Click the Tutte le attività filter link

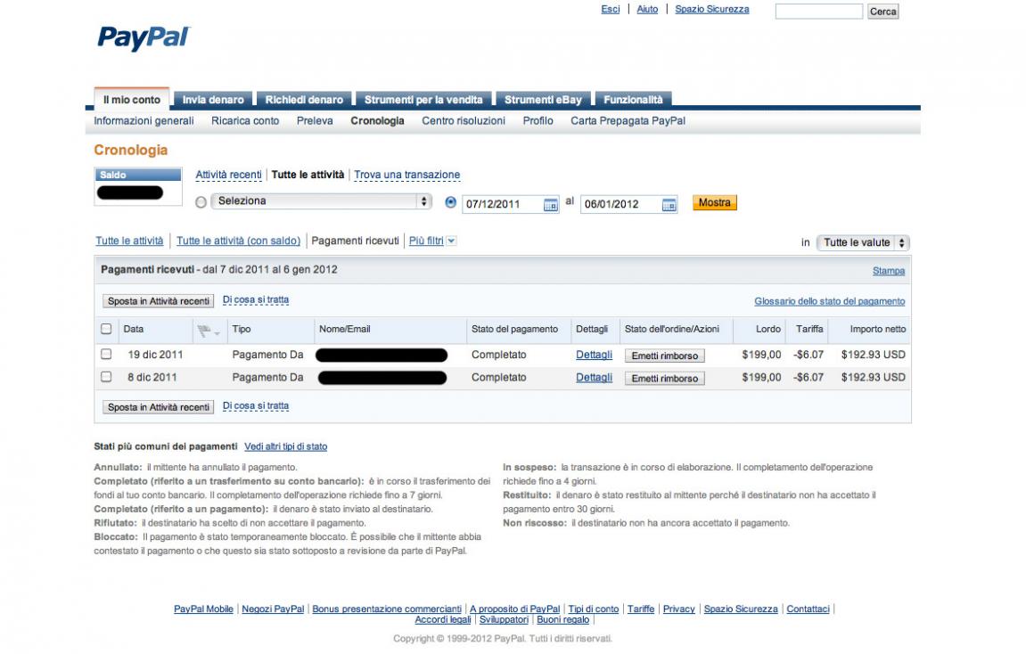(x=129, y=241)
